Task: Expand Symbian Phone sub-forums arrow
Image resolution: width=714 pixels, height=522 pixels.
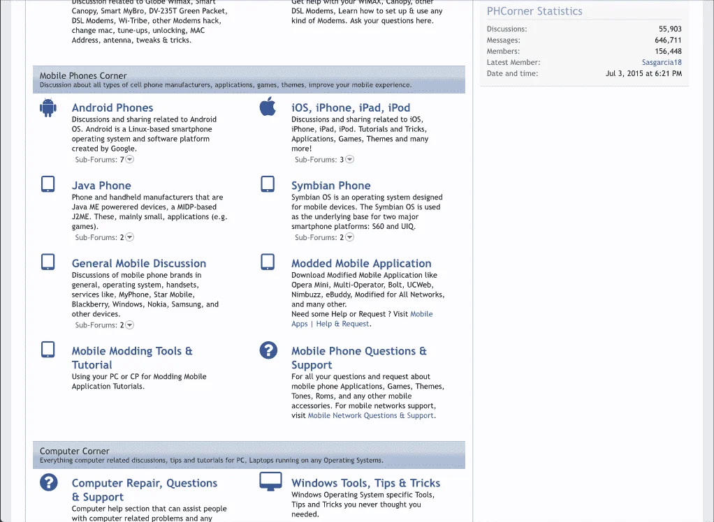Action: 350,237
